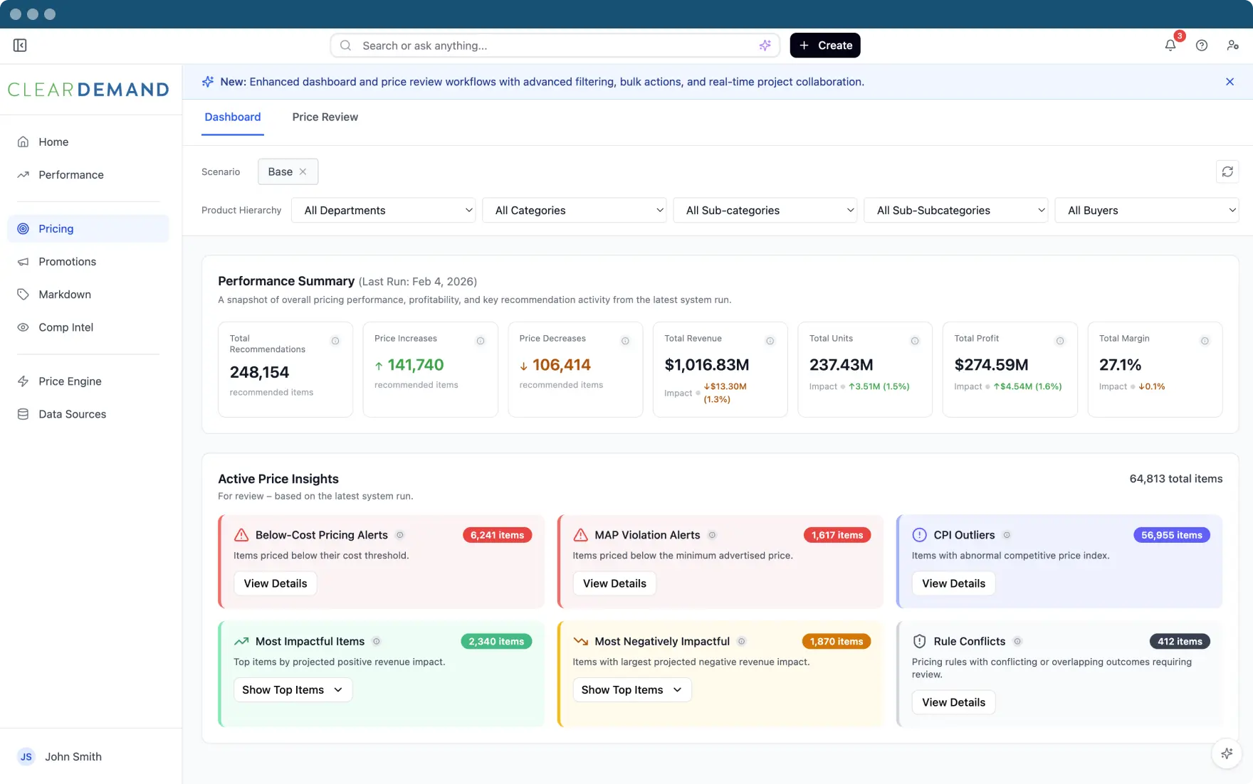This screenshot has height=784, width=1253.
Task: View Details for Below-Cost Pricing Alerts
Action: pos(276,583)
